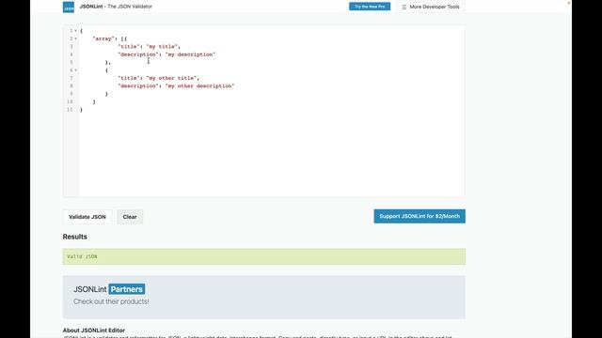Click the "array" key on line 2
602x338 pixels.
pos(103,38)
